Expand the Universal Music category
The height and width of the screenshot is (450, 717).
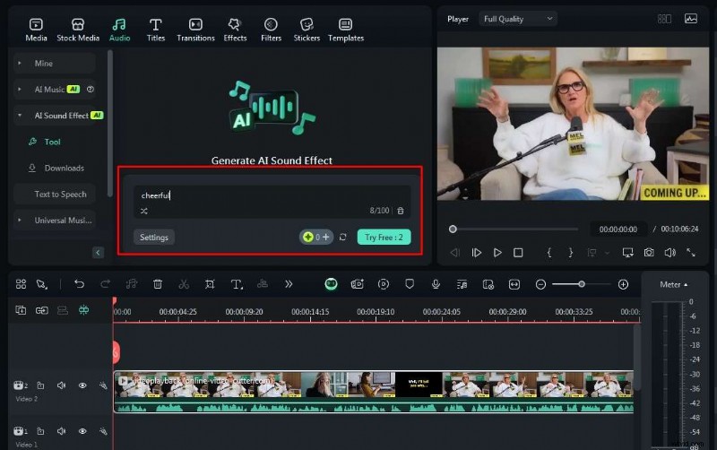coord(20,220)
